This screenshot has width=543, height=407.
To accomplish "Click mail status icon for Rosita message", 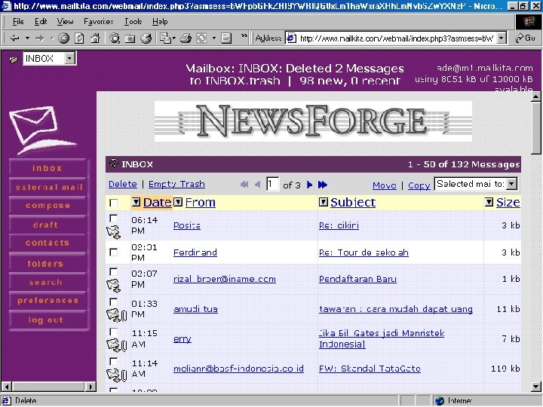I will coord(114,232).
